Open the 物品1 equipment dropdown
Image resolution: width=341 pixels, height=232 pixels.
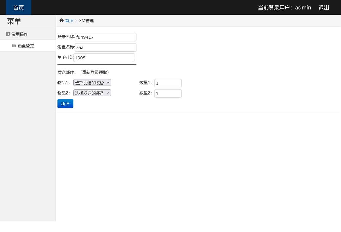[92, 83]
